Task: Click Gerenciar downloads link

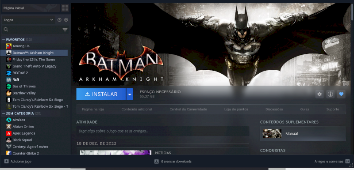Action: (176, 162)
